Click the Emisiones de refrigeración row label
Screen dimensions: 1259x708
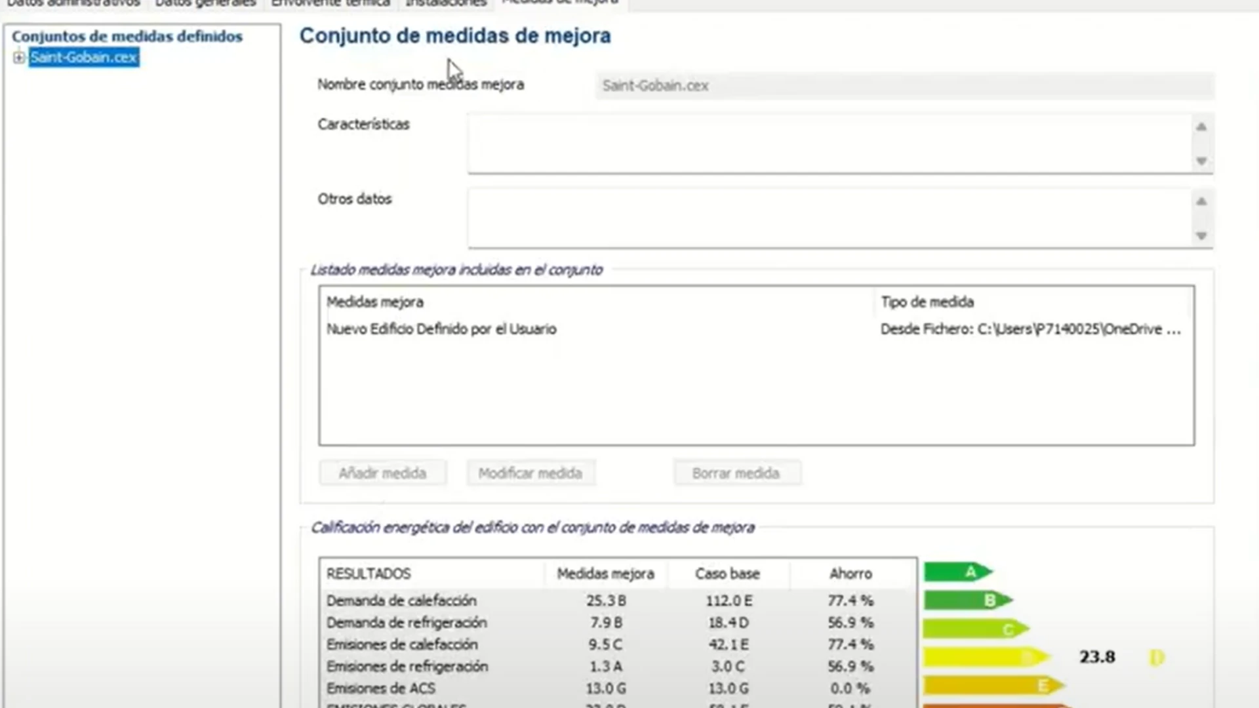point(407,667)
